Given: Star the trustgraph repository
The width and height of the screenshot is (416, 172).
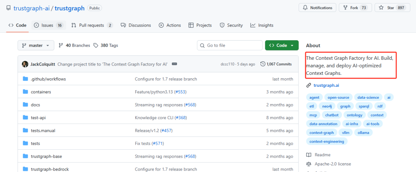Looking at the screenshot, I should click(393, 8).
